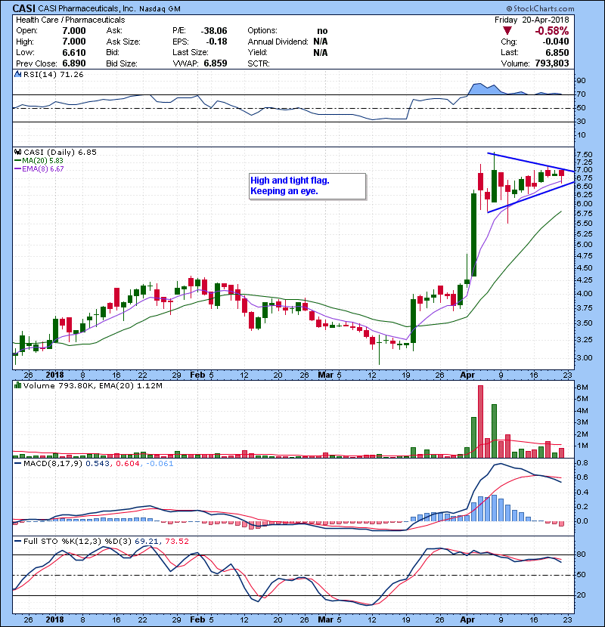Click the Options value "no"
605x627 pixels.
(322, 31)
